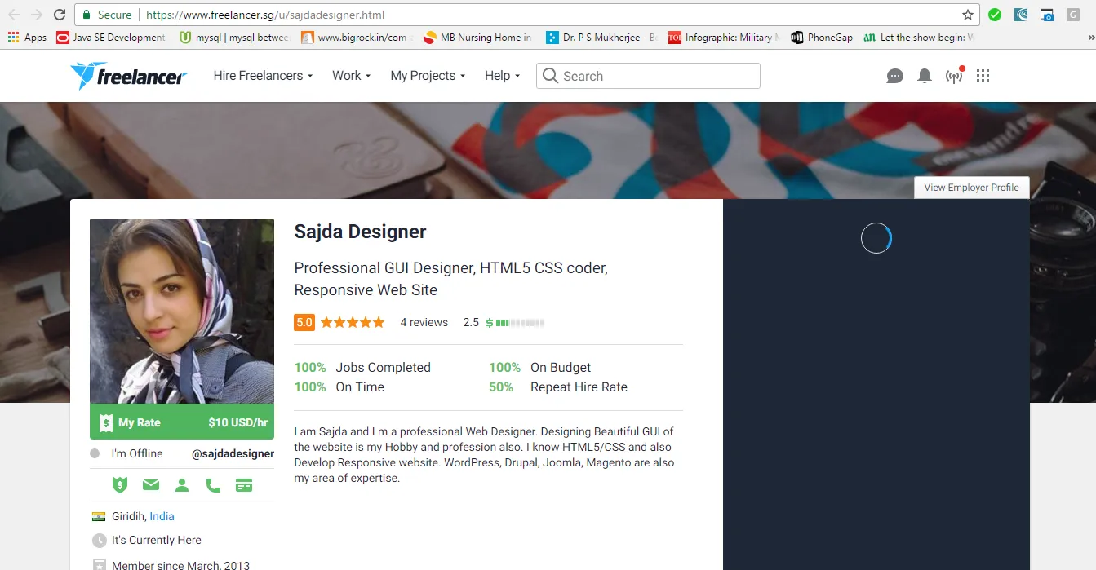Expand the Work menu
The height and width of the screenshot is (570, 1096).
point(351,75)
